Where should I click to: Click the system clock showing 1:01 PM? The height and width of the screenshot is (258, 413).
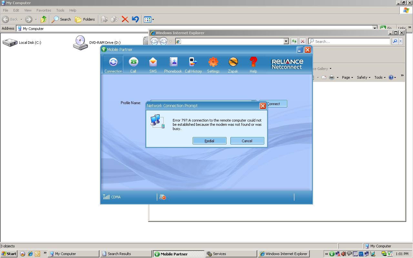(402, 254)
